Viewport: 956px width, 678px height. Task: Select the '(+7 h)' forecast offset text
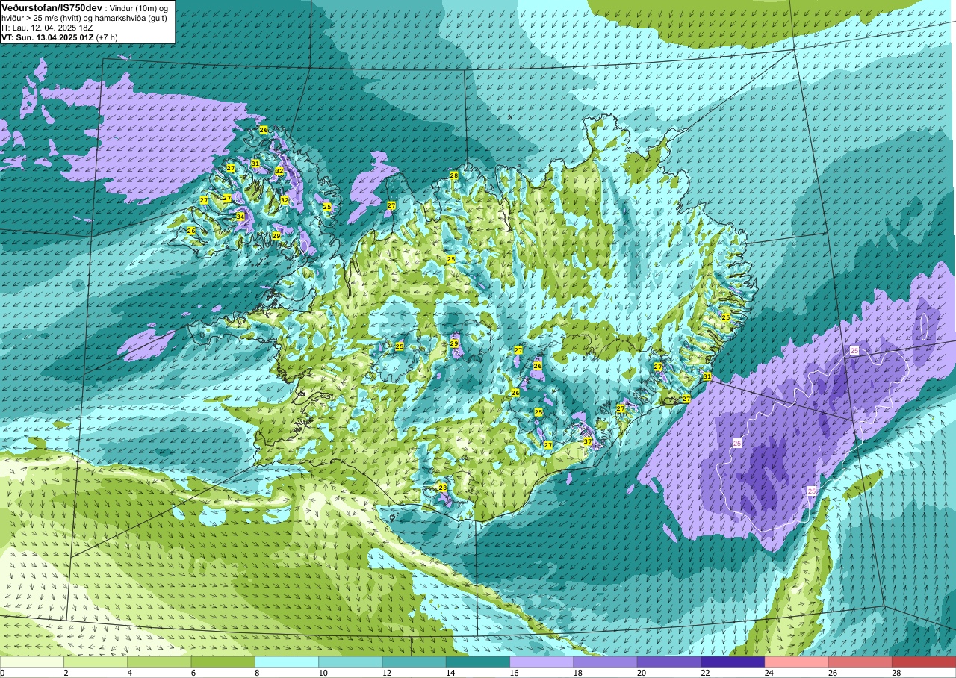click(108, 37)
